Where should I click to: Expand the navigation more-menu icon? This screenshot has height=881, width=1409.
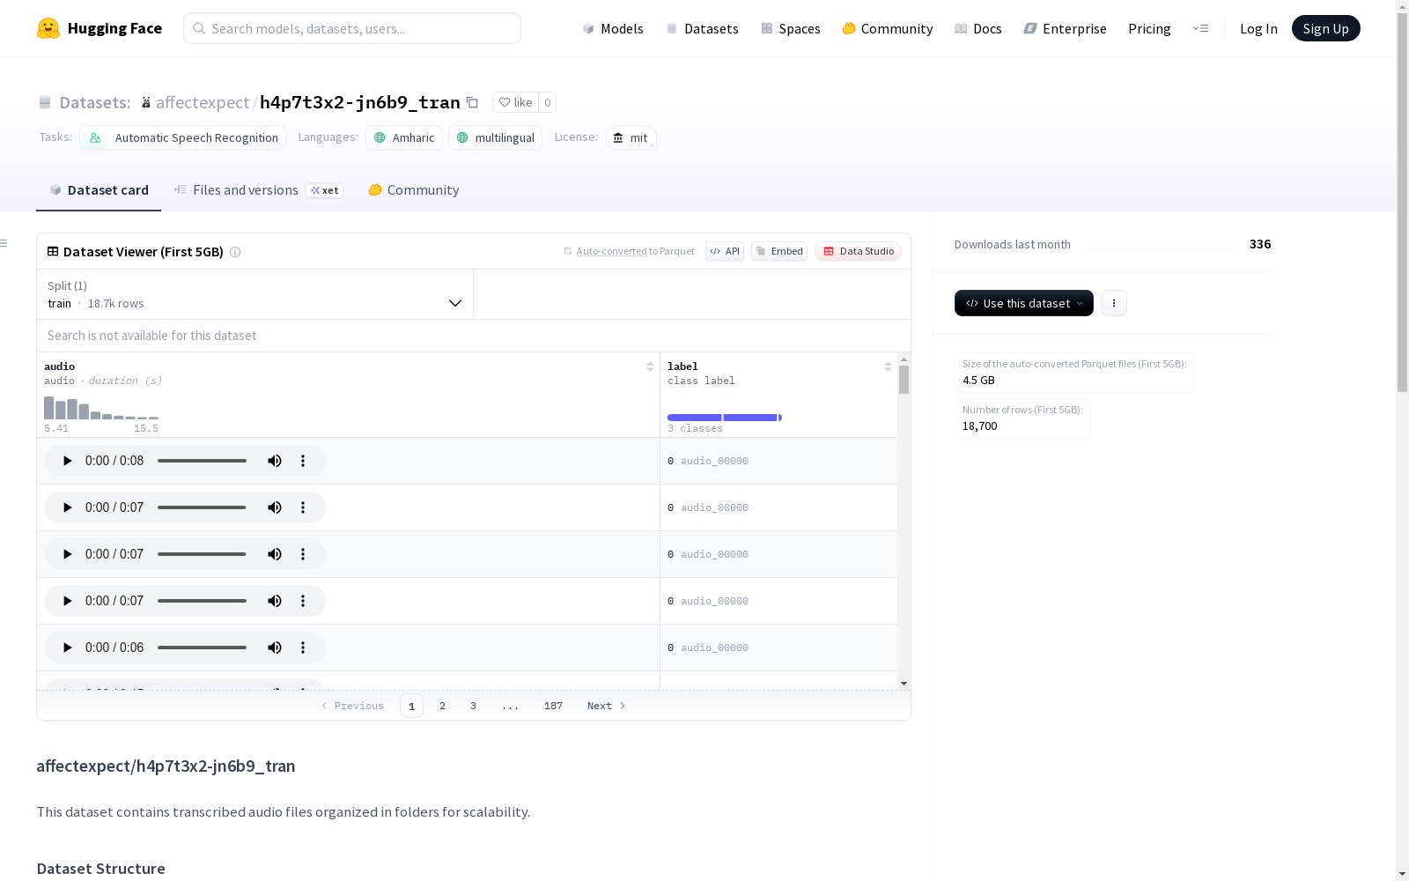click(1200, 28)
